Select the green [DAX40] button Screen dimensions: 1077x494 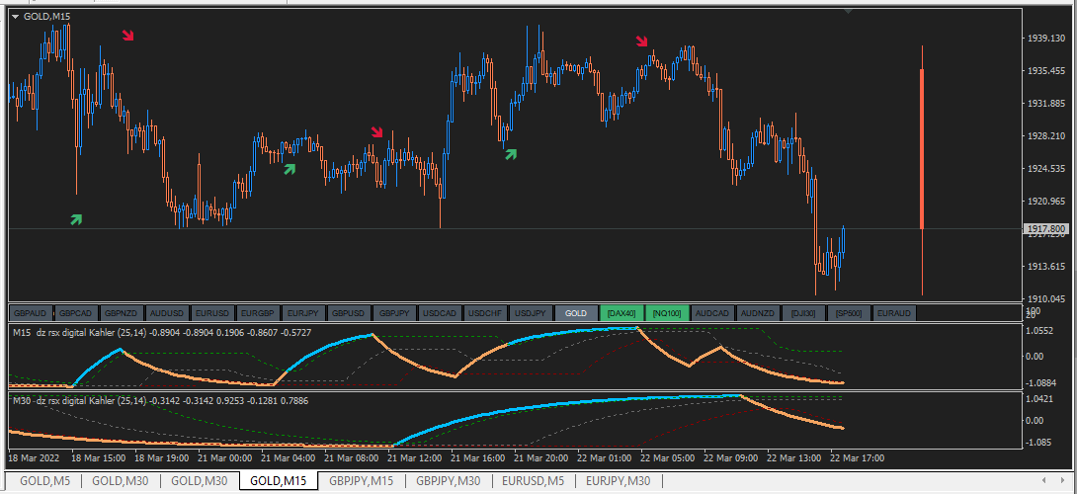(x=621, y=313)
